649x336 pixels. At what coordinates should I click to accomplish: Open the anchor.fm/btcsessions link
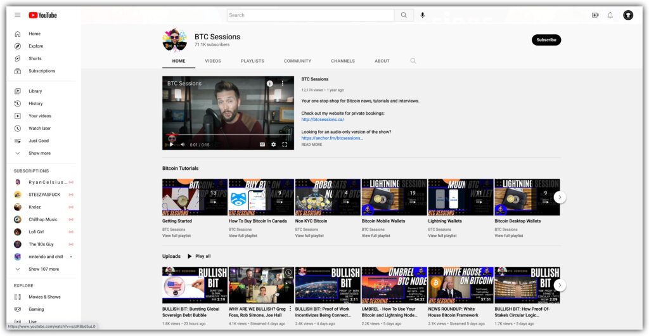[332, 138]
